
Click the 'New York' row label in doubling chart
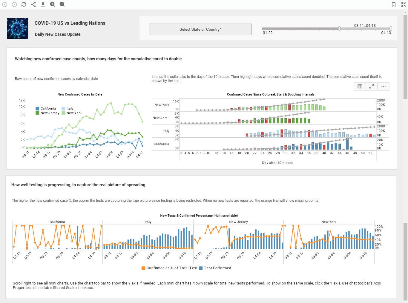[162, 105]
